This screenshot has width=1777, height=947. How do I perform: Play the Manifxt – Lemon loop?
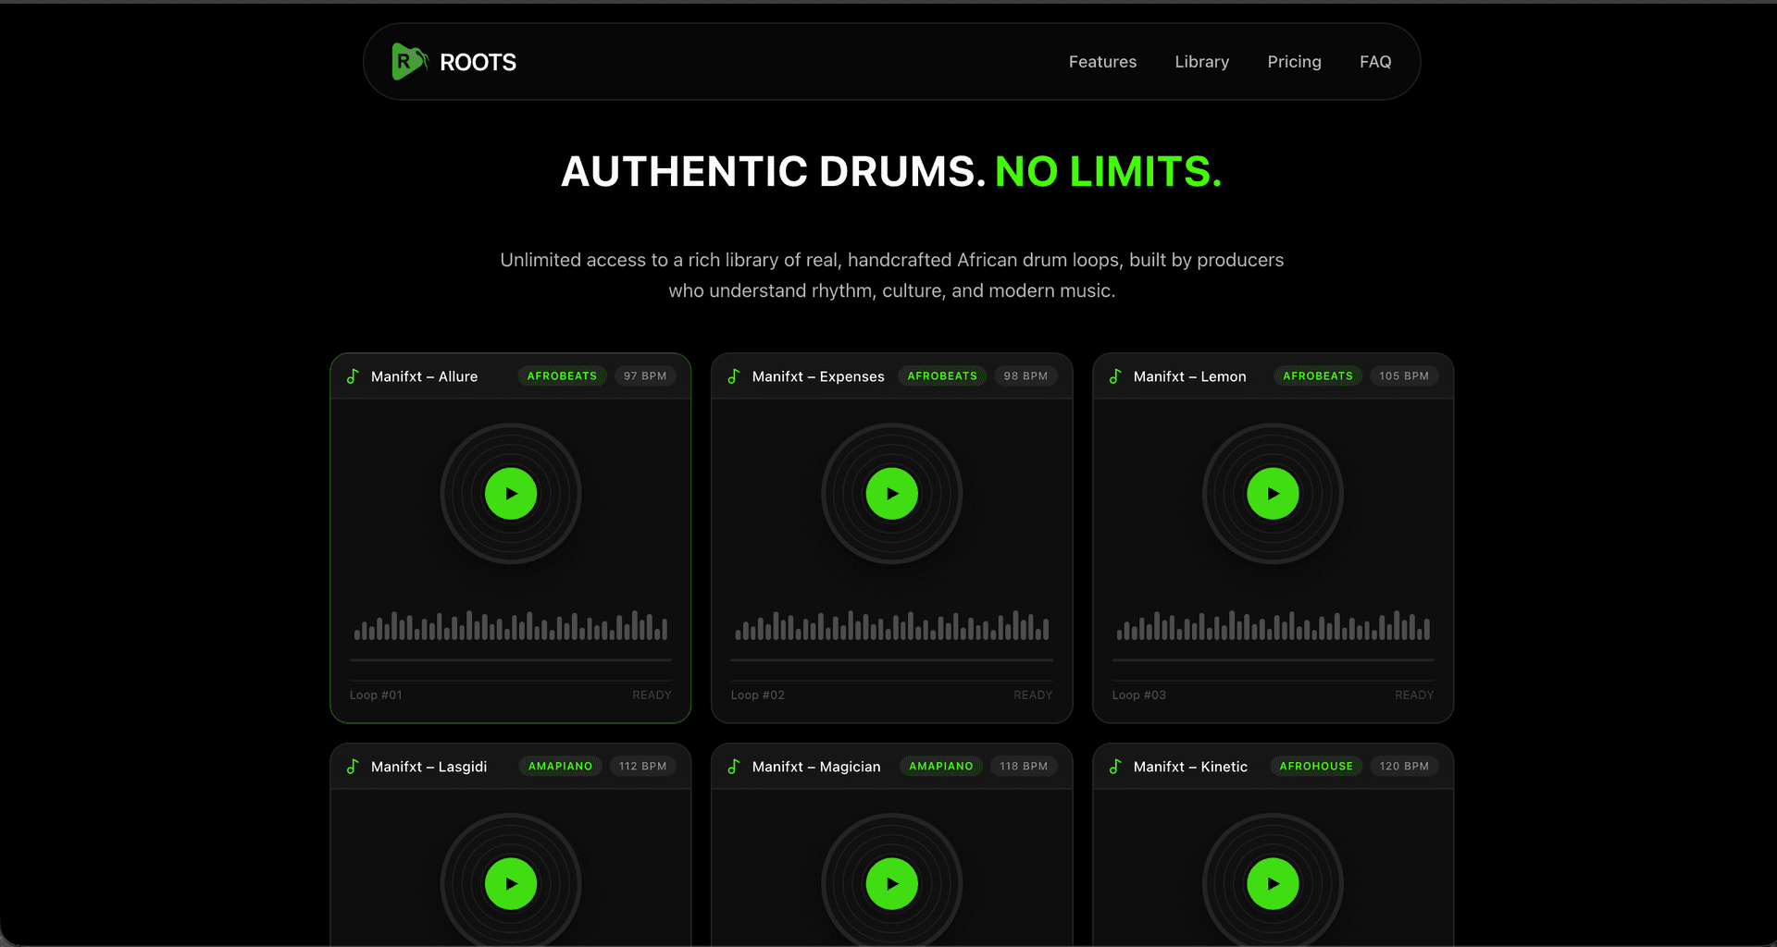pyautogui.click(x=1273, y=494)
